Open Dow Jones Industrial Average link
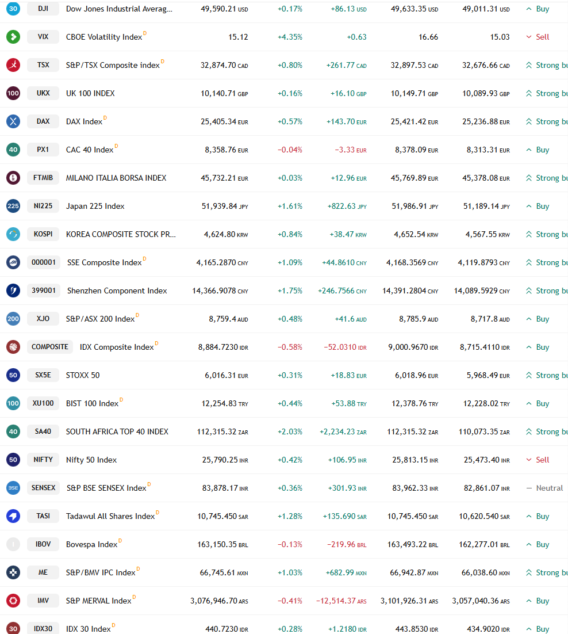 pos(119,9)
